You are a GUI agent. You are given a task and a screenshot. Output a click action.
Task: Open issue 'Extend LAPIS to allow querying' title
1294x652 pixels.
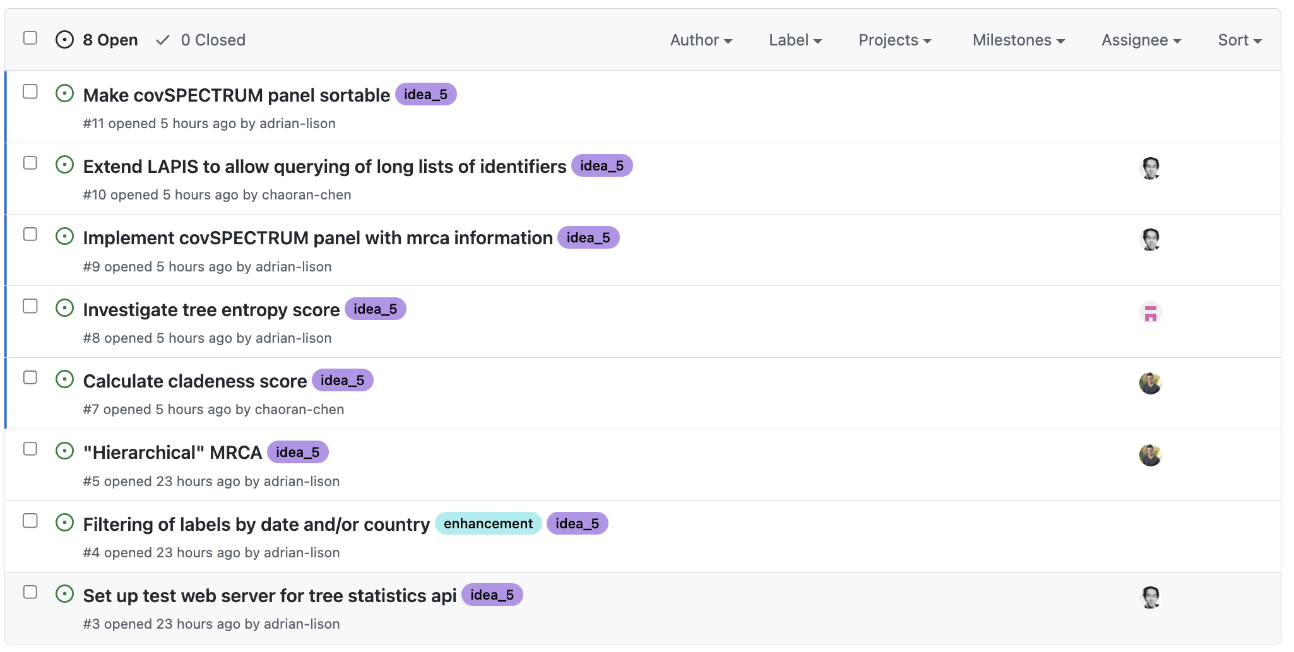click(x=324, y=167)
